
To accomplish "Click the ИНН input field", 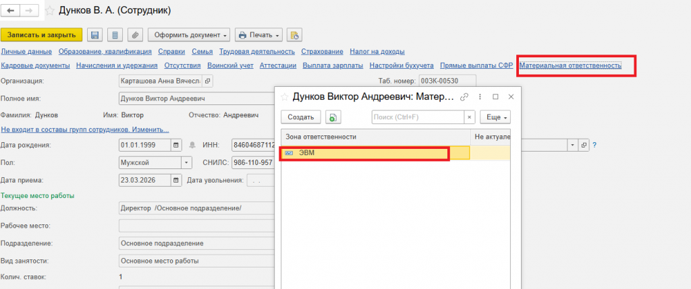I will click(x=252, y=145).
